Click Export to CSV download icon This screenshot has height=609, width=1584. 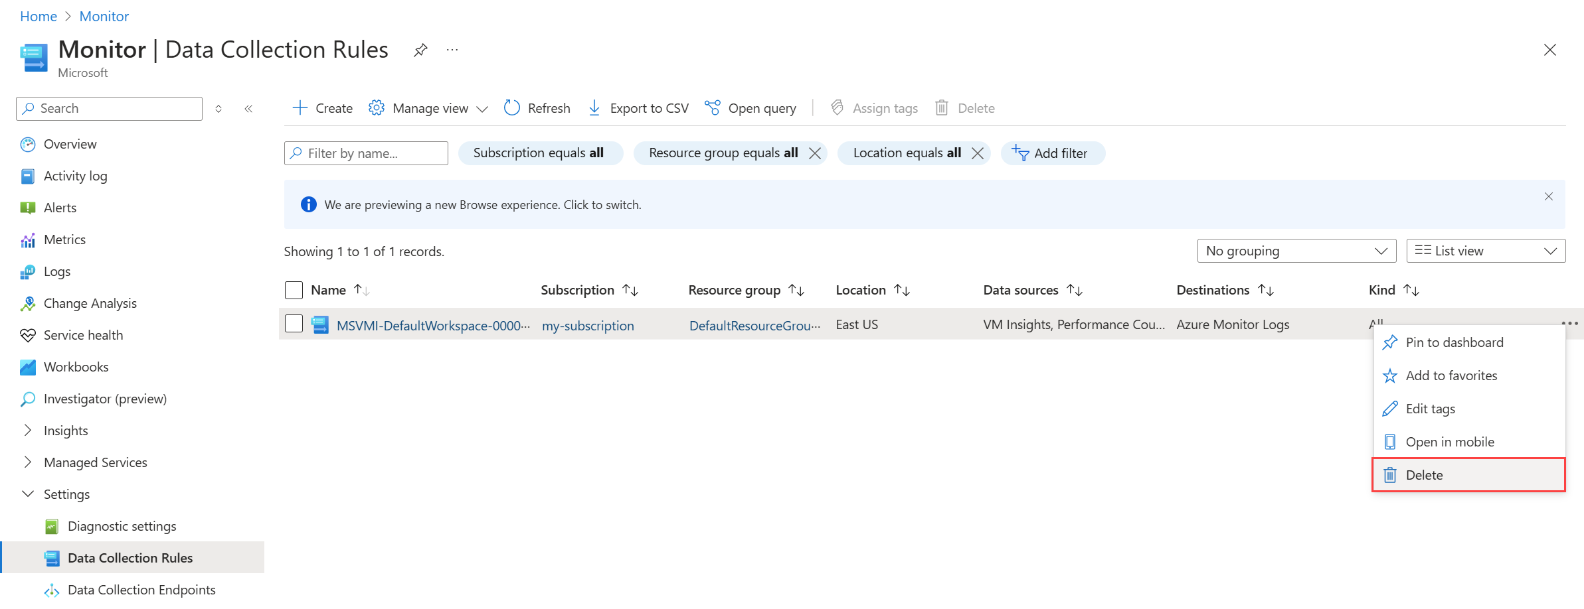pyautogui.click(x=594, y=108)
